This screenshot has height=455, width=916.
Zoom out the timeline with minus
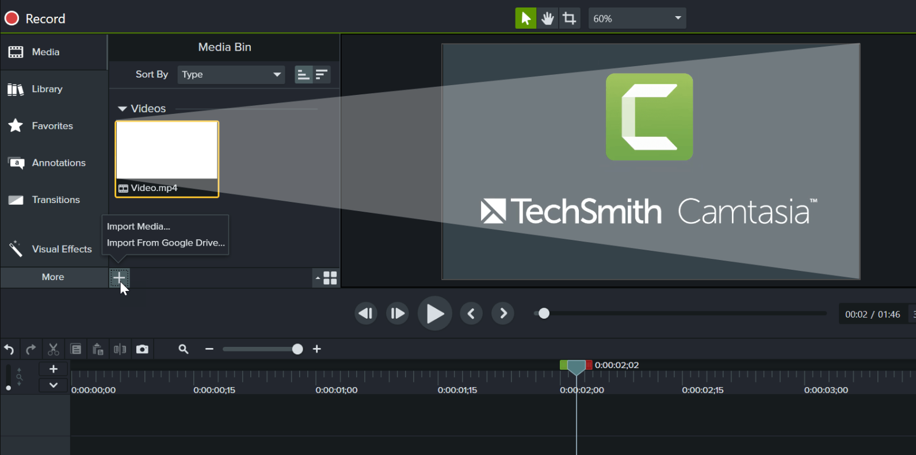pos(209,349)
